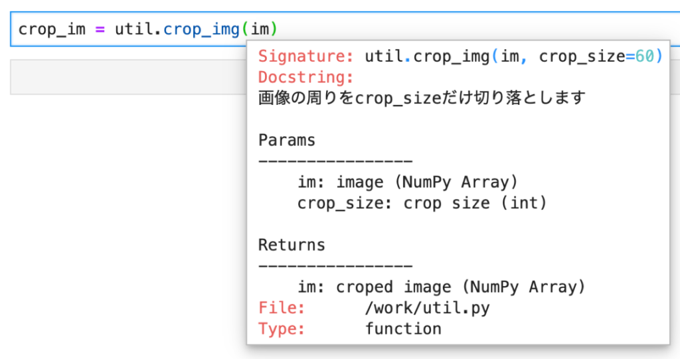Screen dimensions: 680x359
Task: Select the empty gray cell below
Action: pyautogui.click(x=126, y=77)
